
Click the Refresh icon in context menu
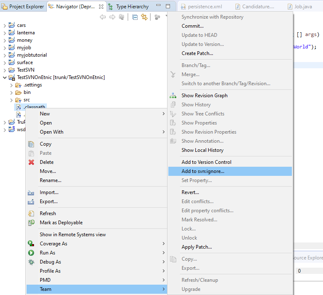pos(31,213)
